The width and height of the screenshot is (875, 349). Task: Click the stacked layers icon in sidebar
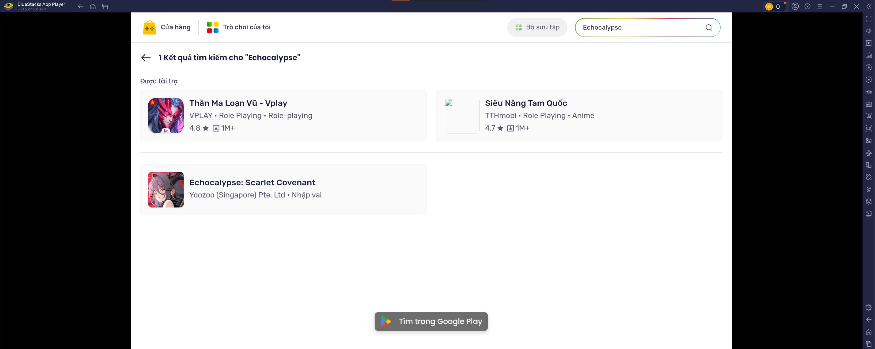(869, 202)
